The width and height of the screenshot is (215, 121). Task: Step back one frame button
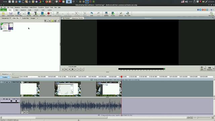(69, 69)
